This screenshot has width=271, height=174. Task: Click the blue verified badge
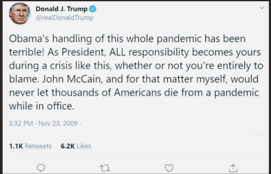tap(93, 9)
